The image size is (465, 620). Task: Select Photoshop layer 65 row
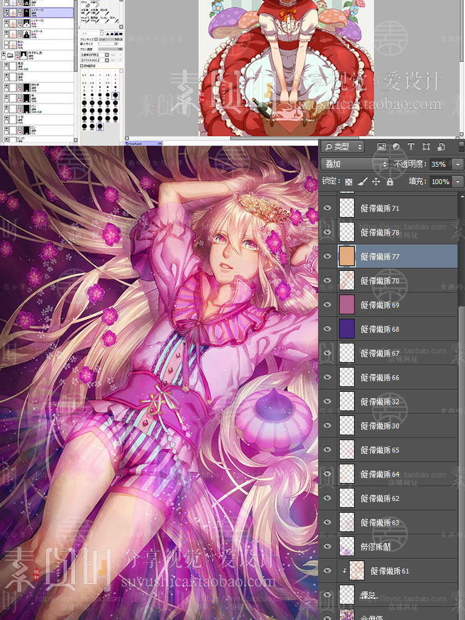(388, 449)
